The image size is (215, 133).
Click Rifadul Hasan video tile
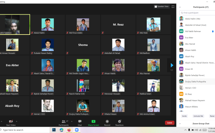coord(118,106)
